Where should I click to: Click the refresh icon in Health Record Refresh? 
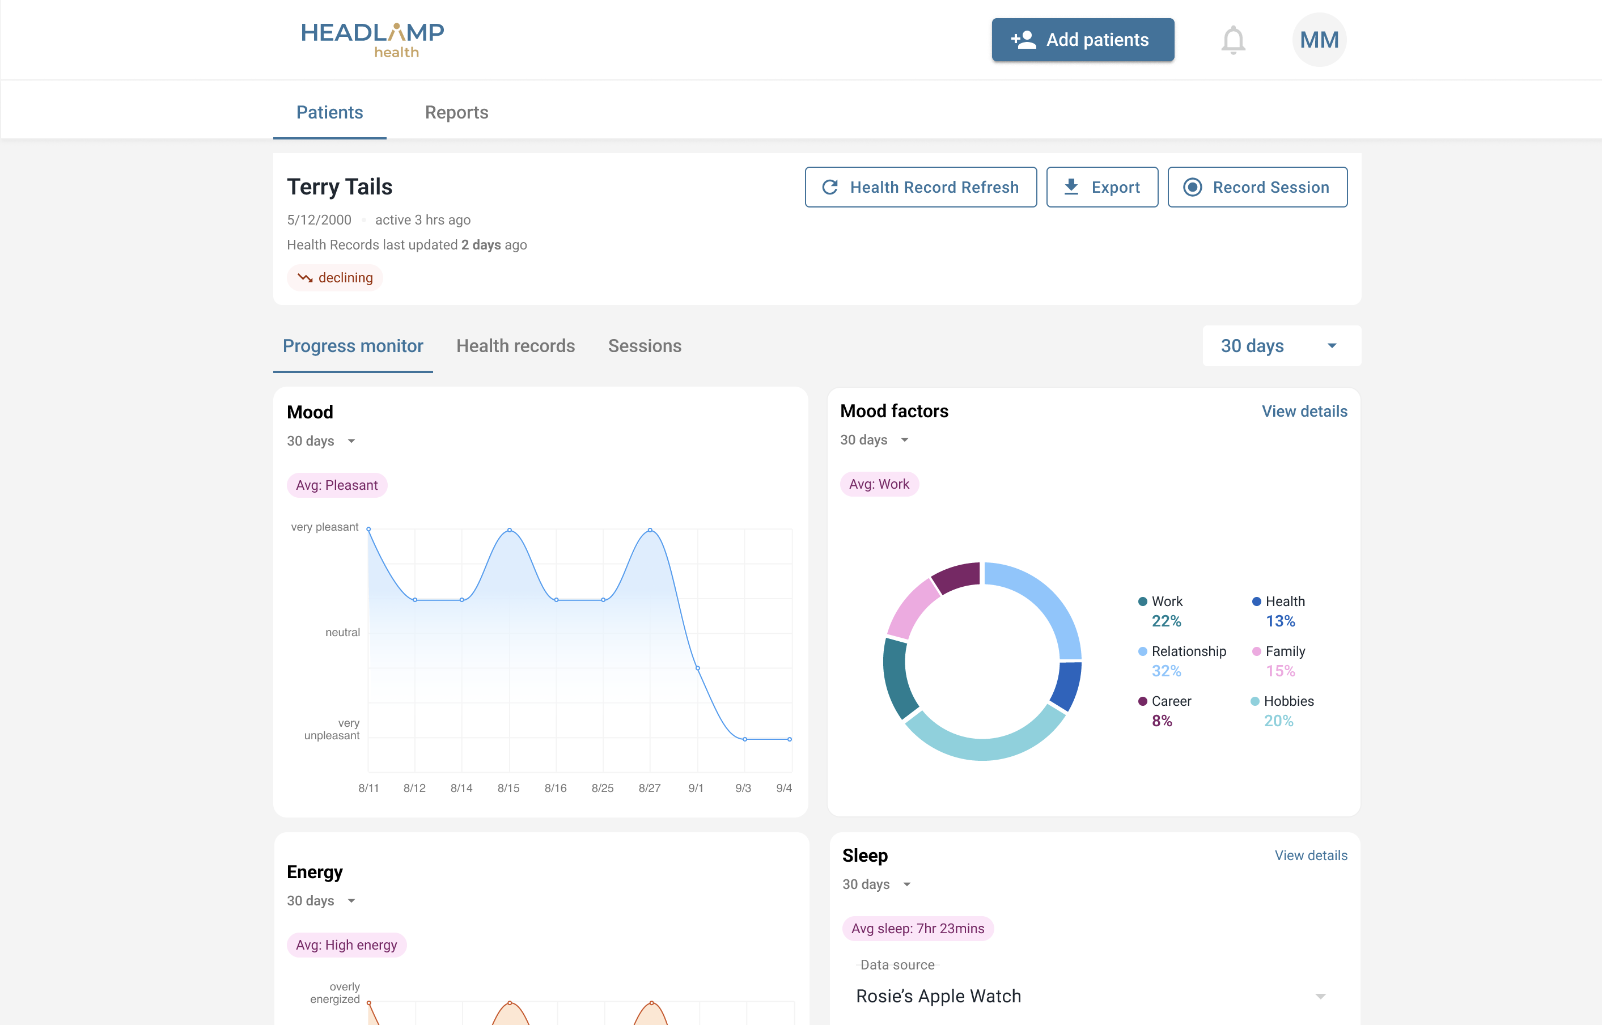tap(830, 187)
